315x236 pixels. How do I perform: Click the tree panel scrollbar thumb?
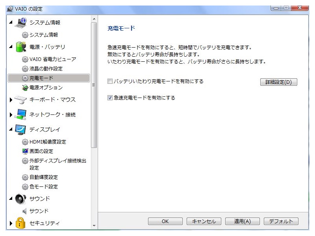tap(94, 85)
